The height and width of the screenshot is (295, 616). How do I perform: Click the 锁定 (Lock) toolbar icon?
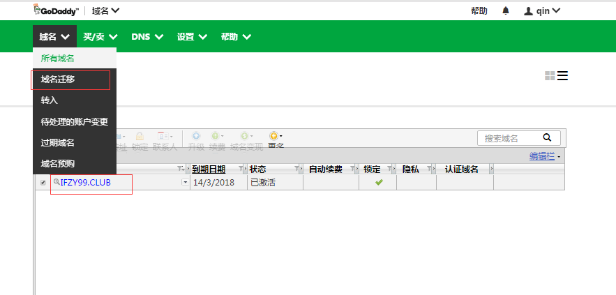(140, 137)
